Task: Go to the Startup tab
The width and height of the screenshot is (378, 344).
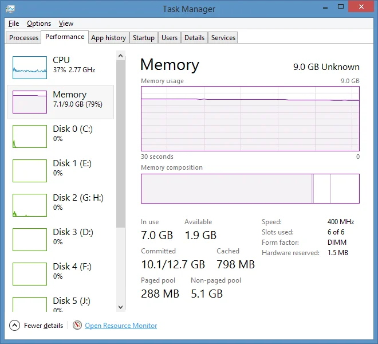Action: [x=143, y=38]
